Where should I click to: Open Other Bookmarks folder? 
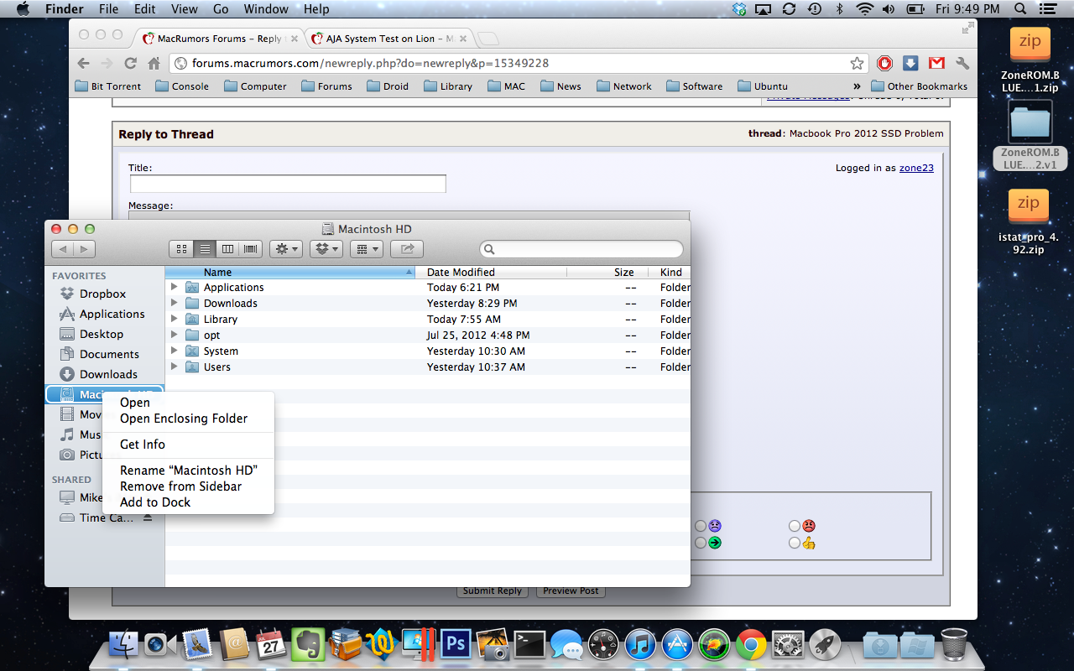click(x=920, y=86)
